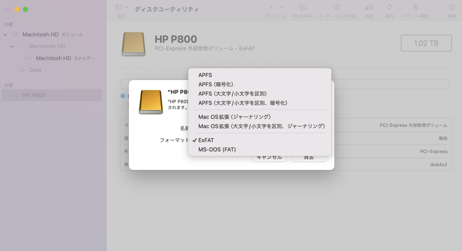This screenshot has height=251, width=462.
Task: Click the Unmount (マウント解除) toolbar icon
Action: [x=415, y=7]
